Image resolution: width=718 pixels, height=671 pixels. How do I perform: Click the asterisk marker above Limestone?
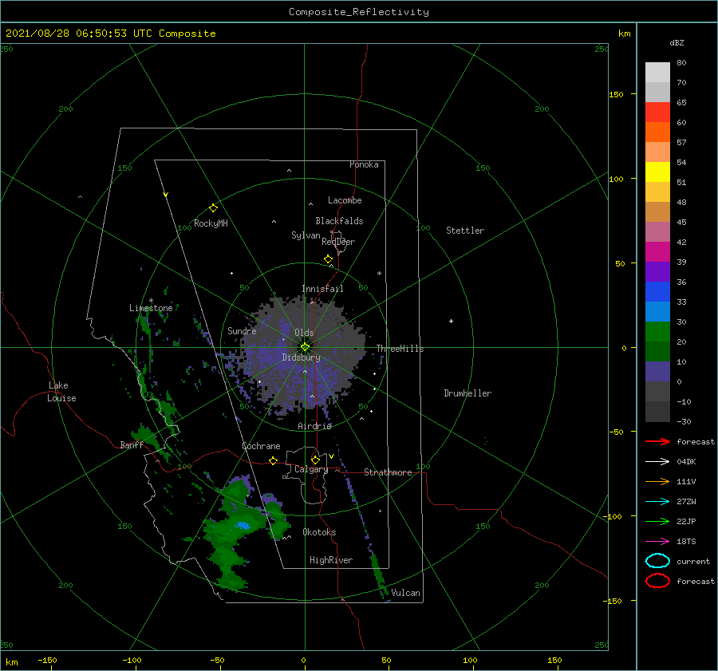coord(151,301)
